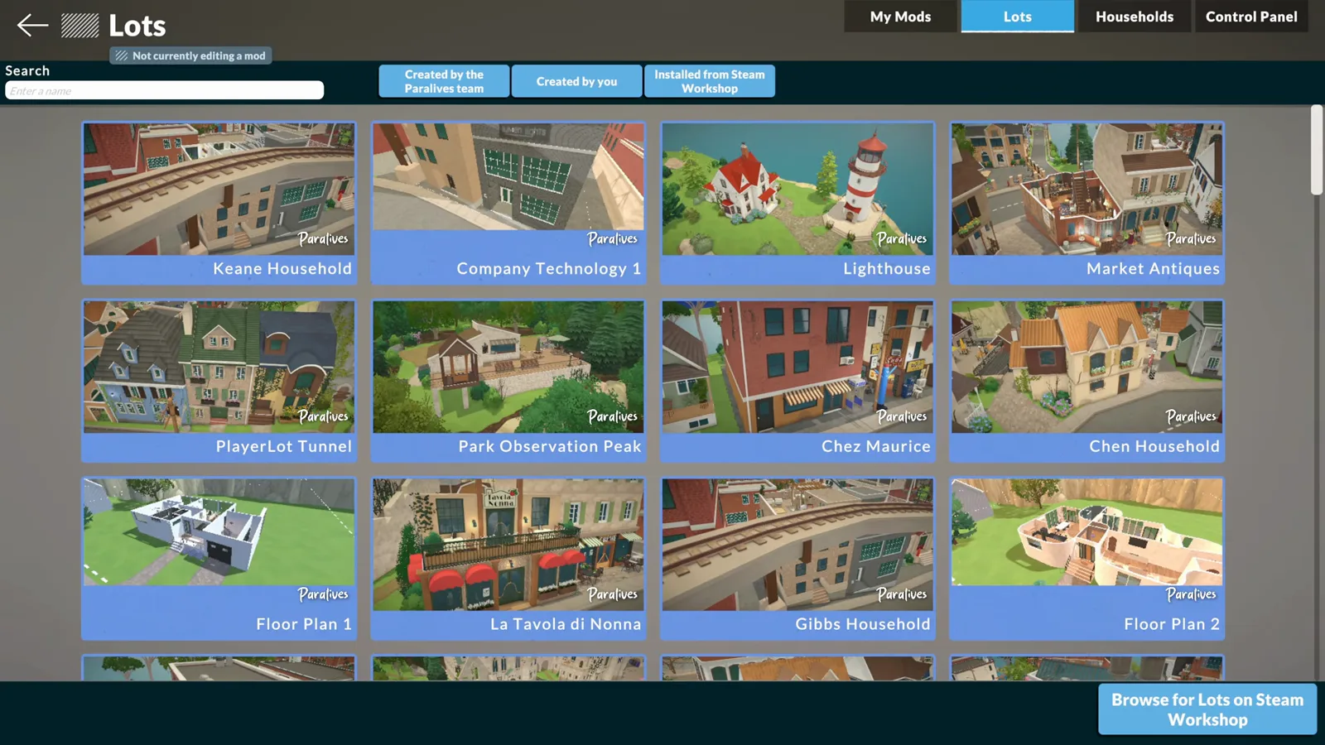The width and height of the screenshot is (1325, 745).
Task: Choose the Floor Plan 2 lot
Action: click(x=1086, y=559)
